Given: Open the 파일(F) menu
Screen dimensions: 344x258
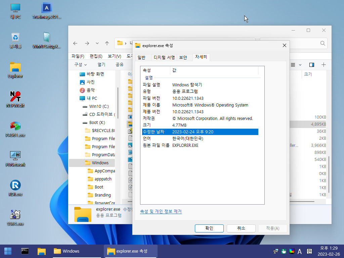Looking at the screenshot, I should (x=78, y=56).
